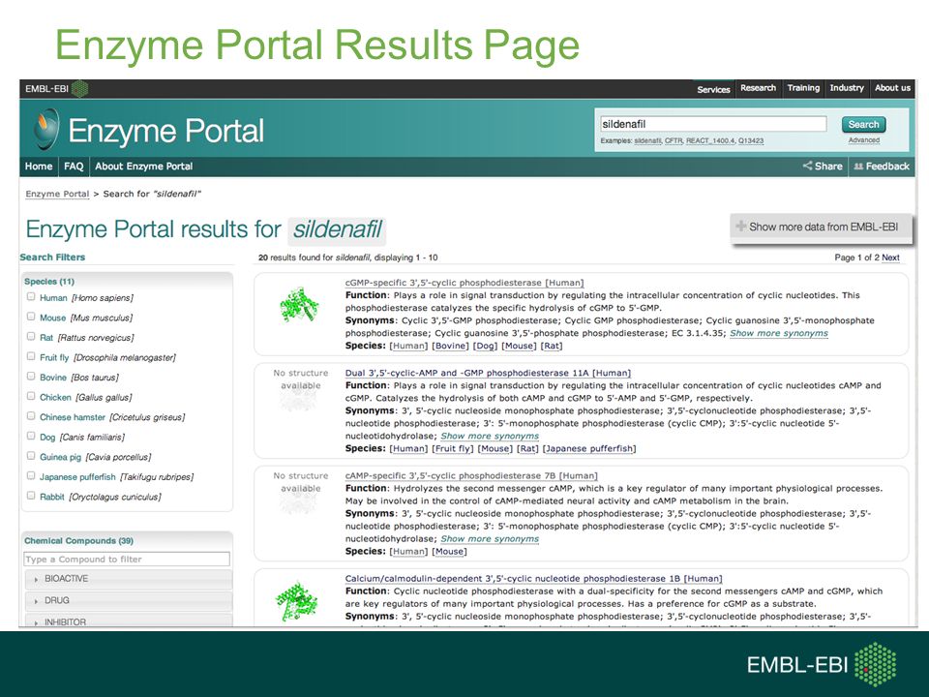The height and width of the screenshot is (697, 929).
Task: Open the Services tab
Action: click(x=713, y=89)
